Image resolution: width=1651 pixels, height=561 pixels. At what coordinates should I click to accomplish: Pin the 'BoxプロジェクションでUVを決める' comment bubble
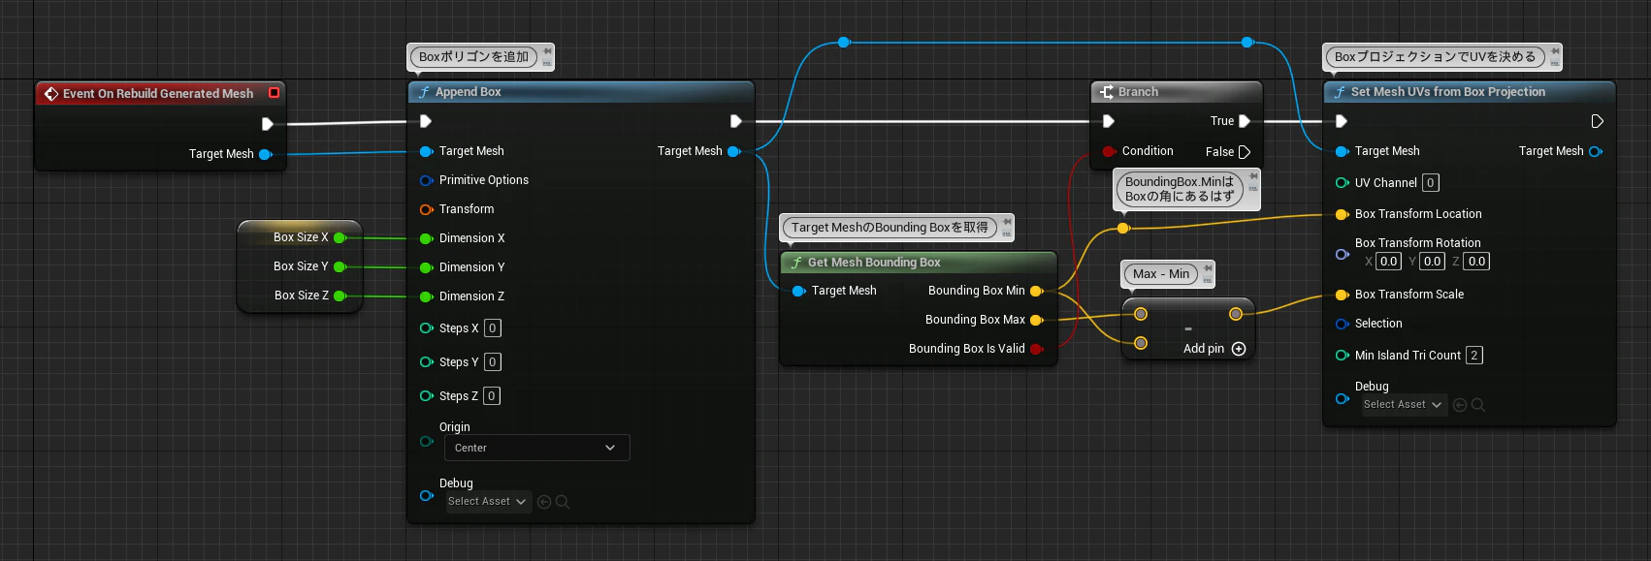(x=1555, y=50)
